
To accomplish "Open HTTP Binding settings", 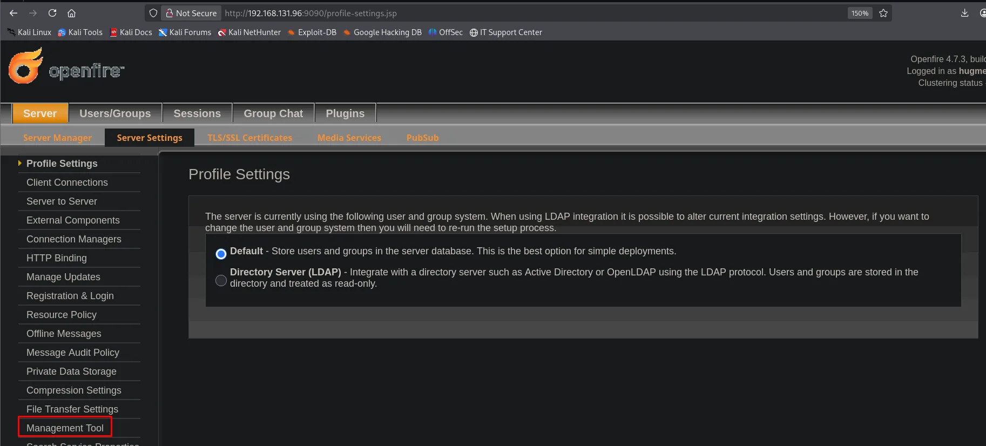I will point(57,258).
